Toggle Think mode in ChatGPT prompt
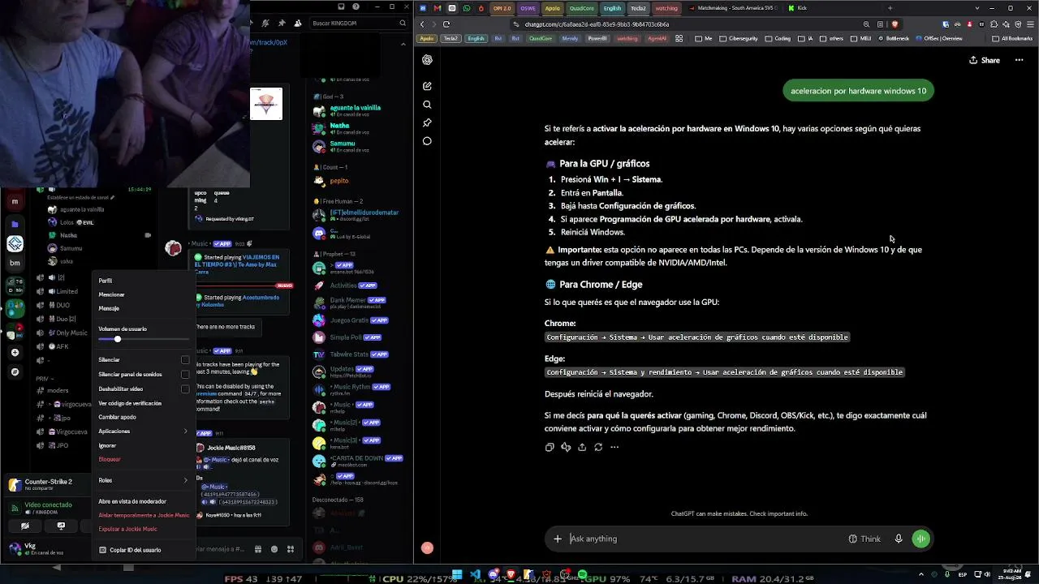 coord(864,539)
